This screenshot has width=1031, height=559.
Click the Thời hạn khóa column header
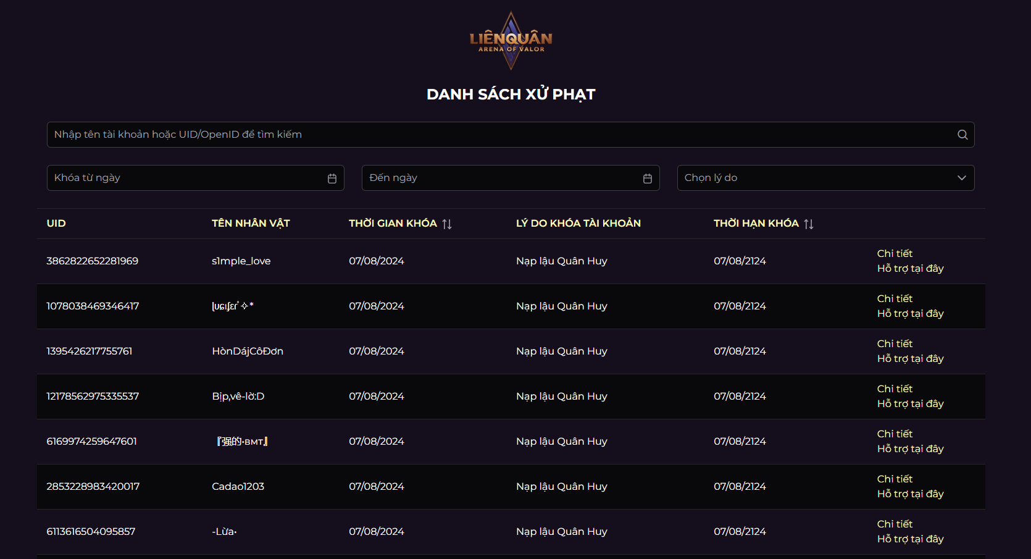click(756, 224)
